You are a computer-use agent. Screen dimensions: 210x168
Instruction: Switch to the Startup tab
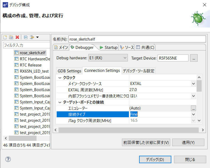coord(108,48)
